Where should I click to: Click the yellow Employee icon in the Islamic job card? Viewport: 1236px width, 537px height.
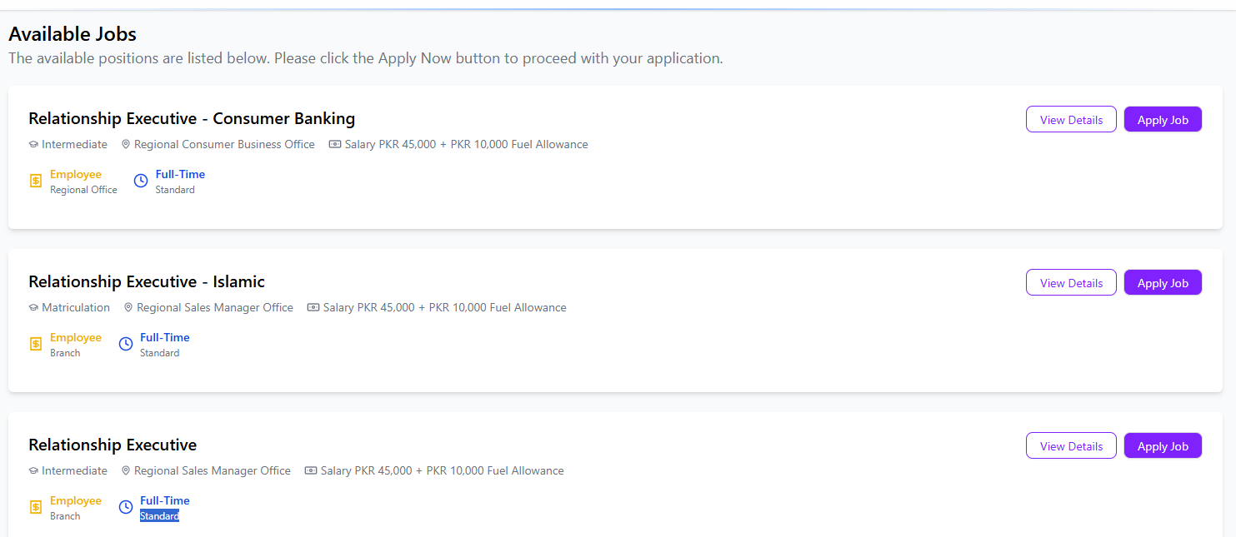point(36,344)
